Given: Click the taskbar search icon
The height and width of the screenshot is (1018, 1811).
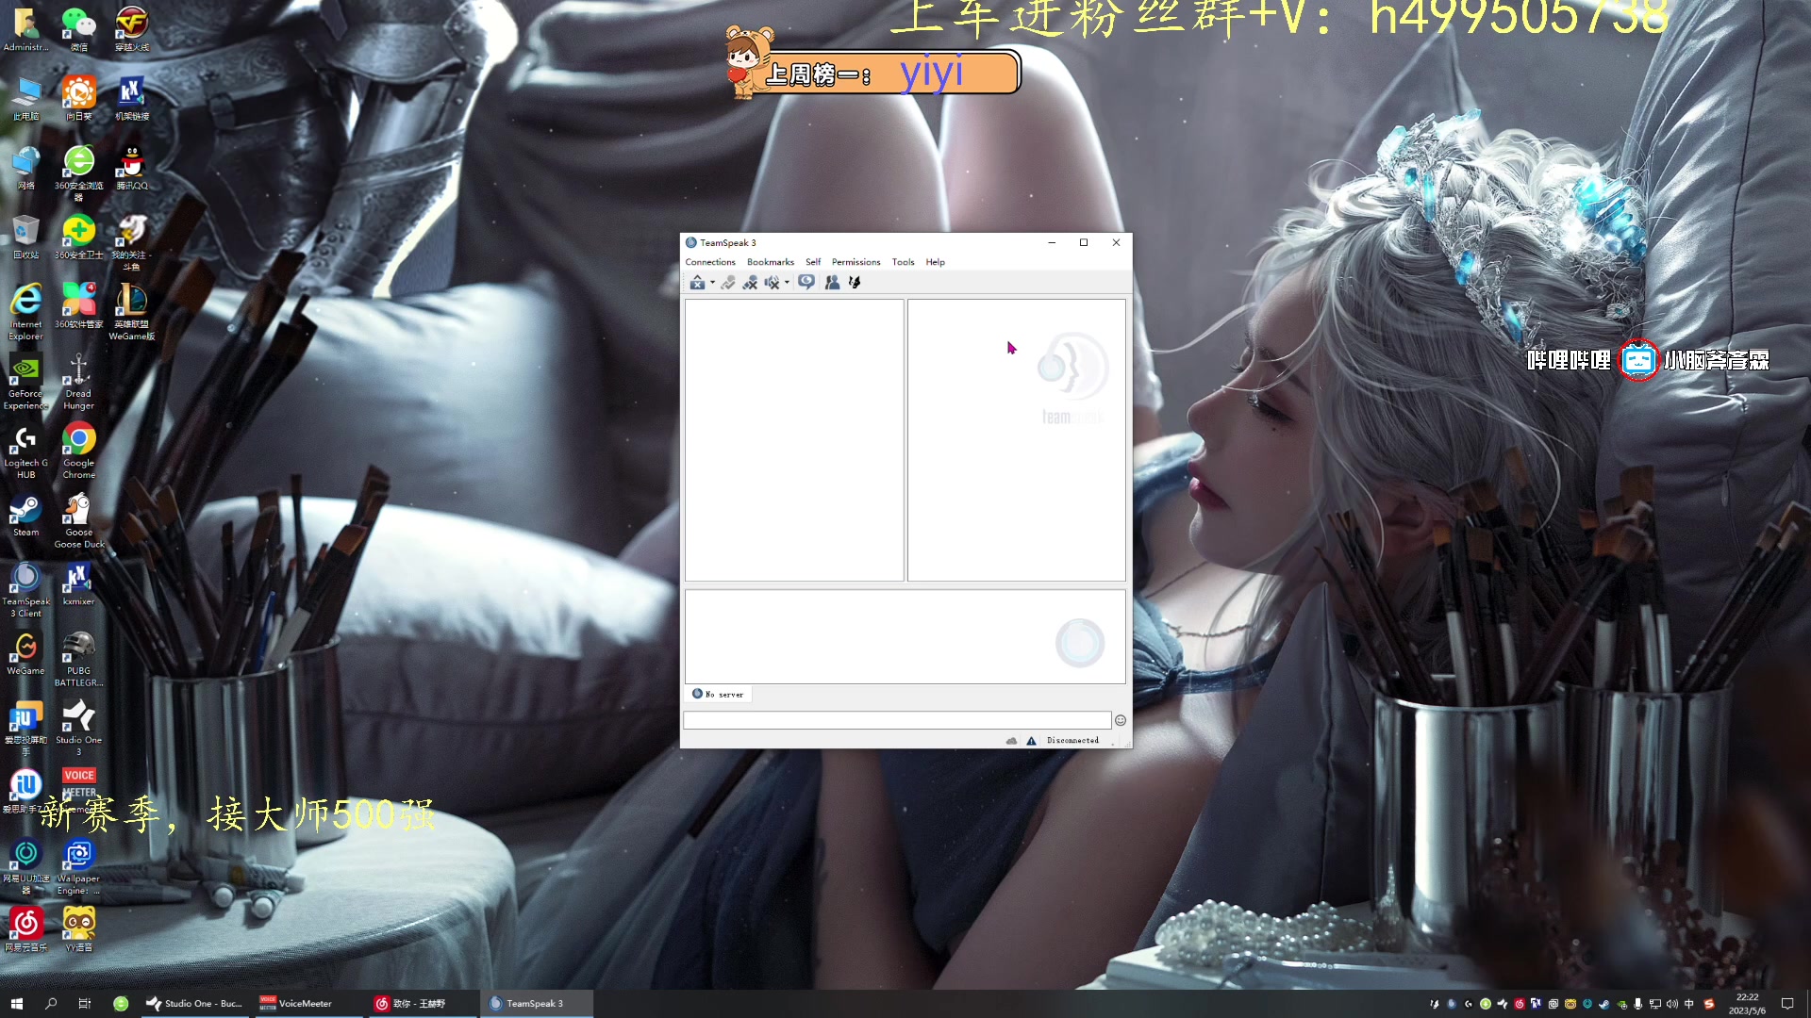Looking at the screenshot, I should [x=51, y=1004].
